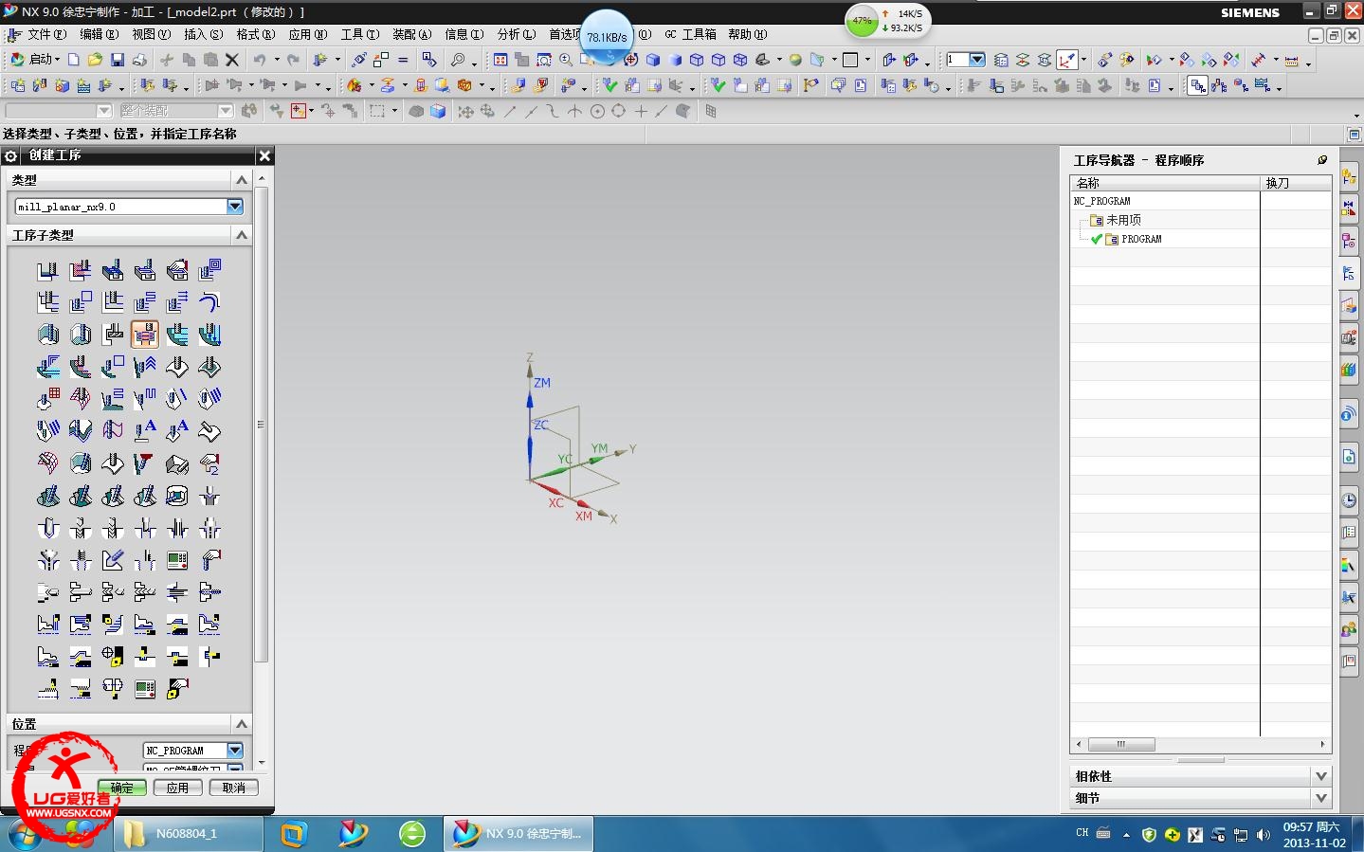Choose the machine control subtype icon in drilling row
The height and width of the screenshot is (852, 1364).
tap(177, 560)
